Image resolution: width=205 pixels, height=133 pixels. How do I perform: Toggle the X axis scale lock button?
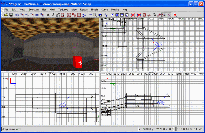[x=117, y=15]
